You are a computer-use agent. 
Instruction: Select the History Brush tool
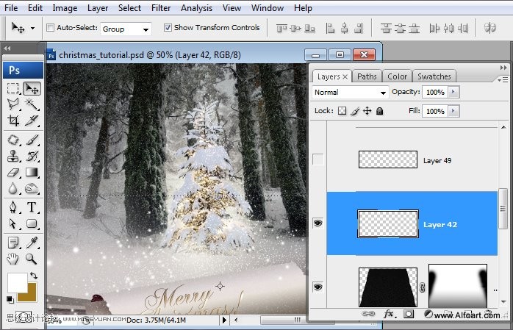[x=32, y=156]
